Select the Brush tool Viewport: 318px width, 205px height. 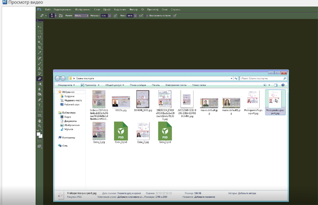39,64
